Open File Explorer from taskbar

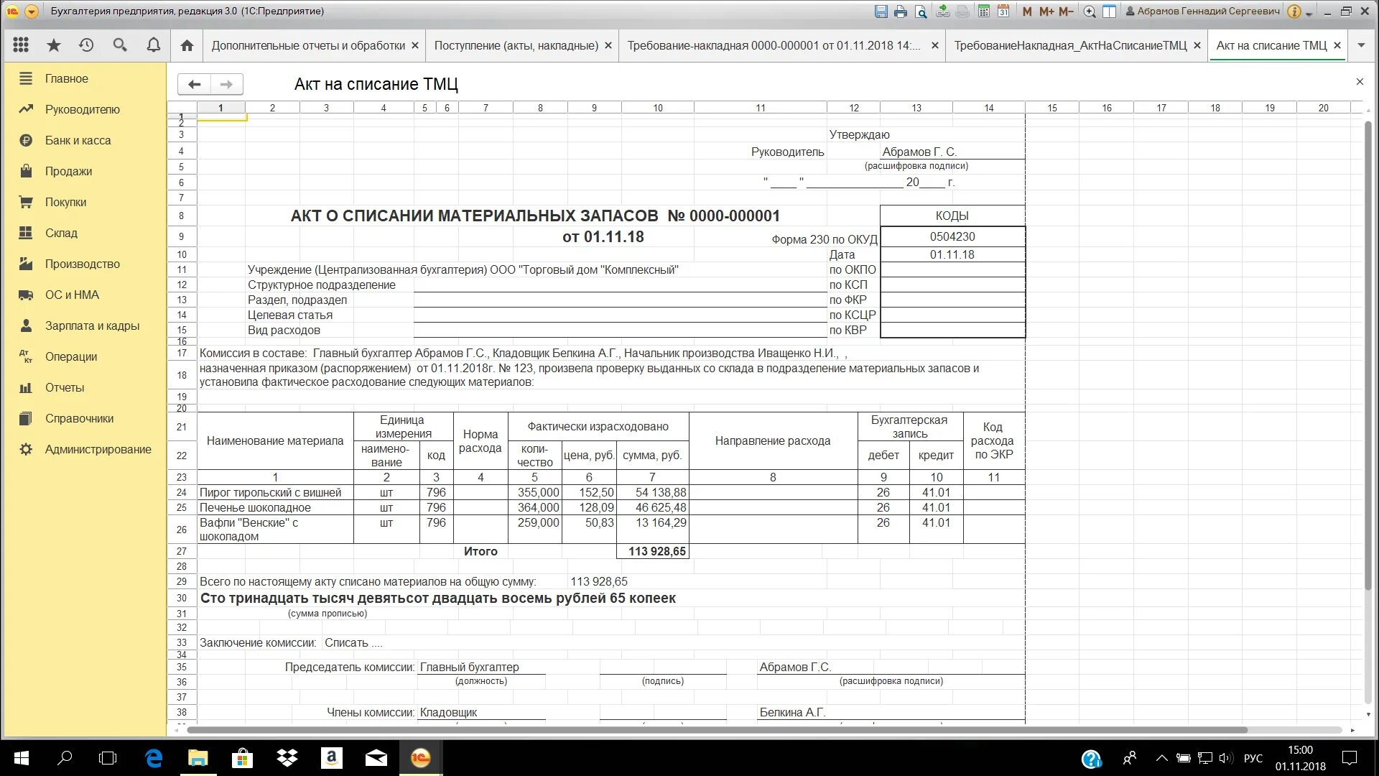pyautogui.click(x=198, y=757)
